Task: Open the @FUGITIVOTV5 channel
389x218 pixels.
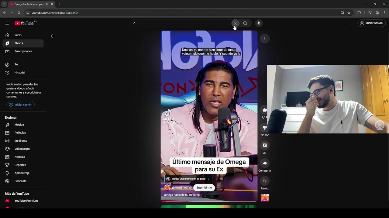Action: (182, 188)
